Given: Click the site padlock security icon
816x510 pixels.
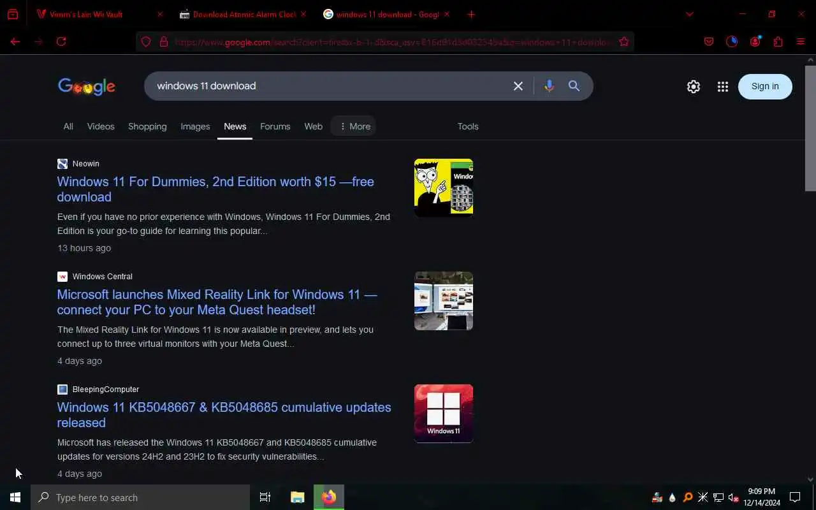Looking at the screenshot, I should 164,42.
